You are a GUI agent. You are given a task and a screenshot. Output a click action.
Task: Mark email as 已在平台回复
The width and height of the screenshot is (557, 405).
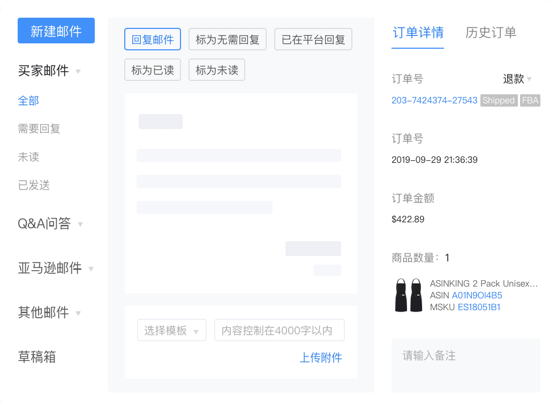313,39
